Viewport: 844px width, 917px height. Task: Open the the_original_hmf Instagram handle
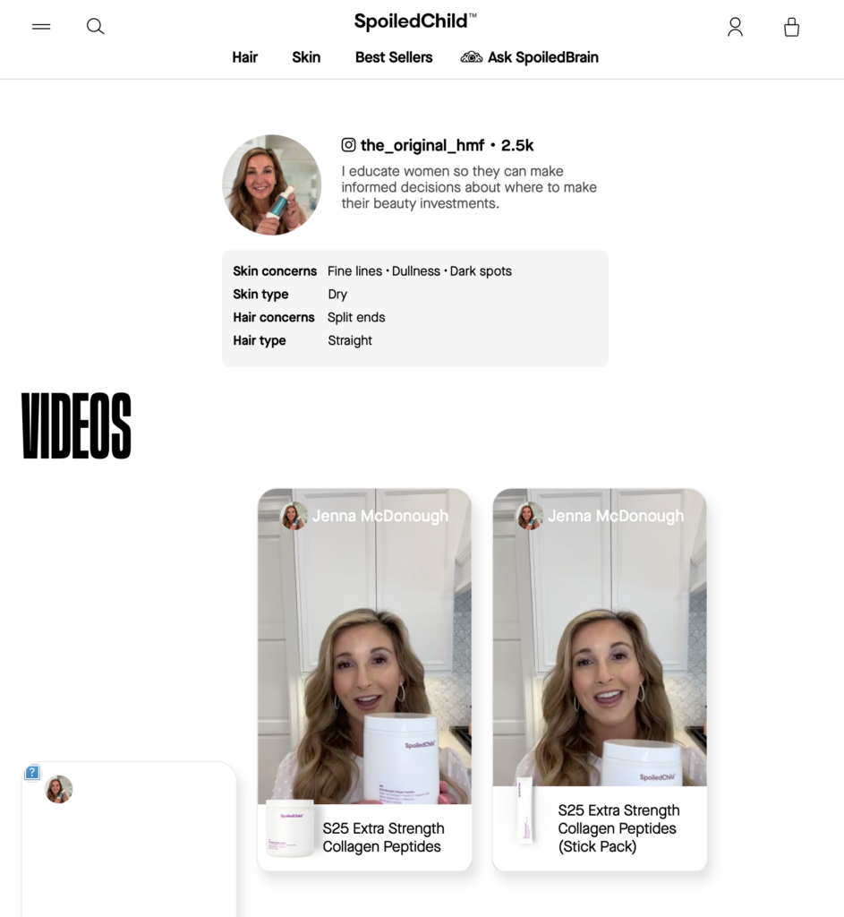coord(422,145)
